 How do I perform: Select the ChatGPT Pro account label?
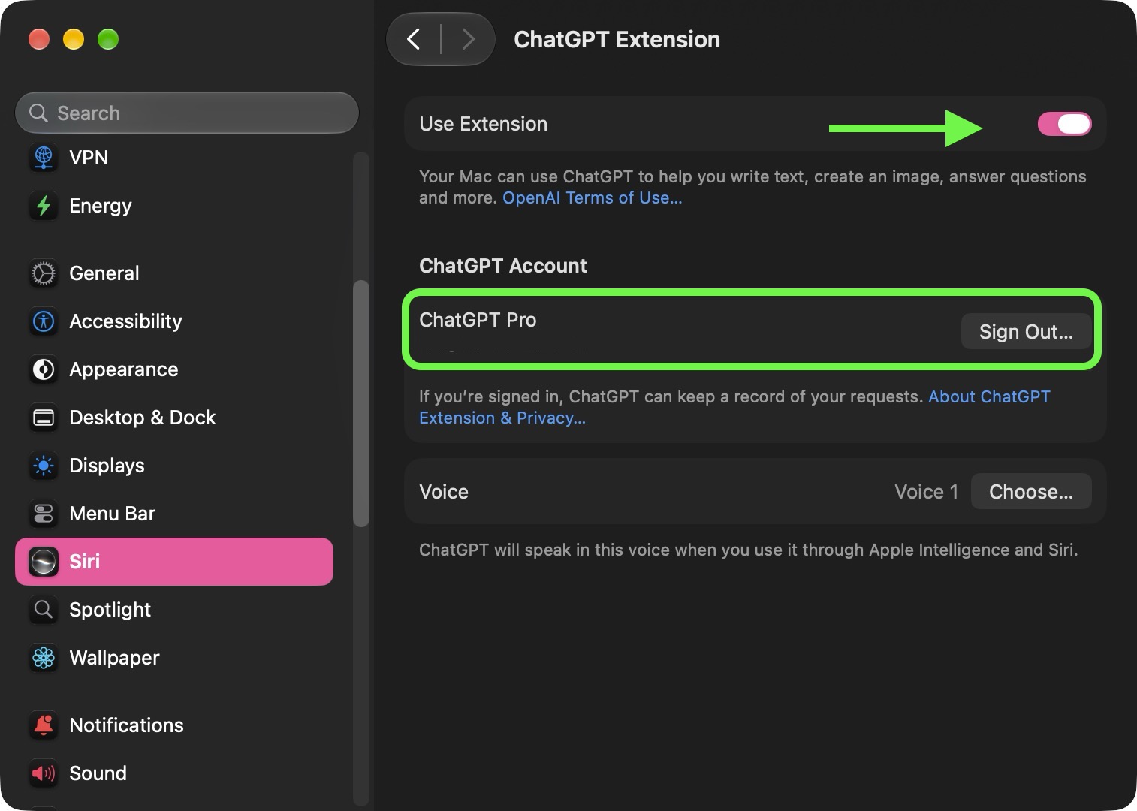478,320
